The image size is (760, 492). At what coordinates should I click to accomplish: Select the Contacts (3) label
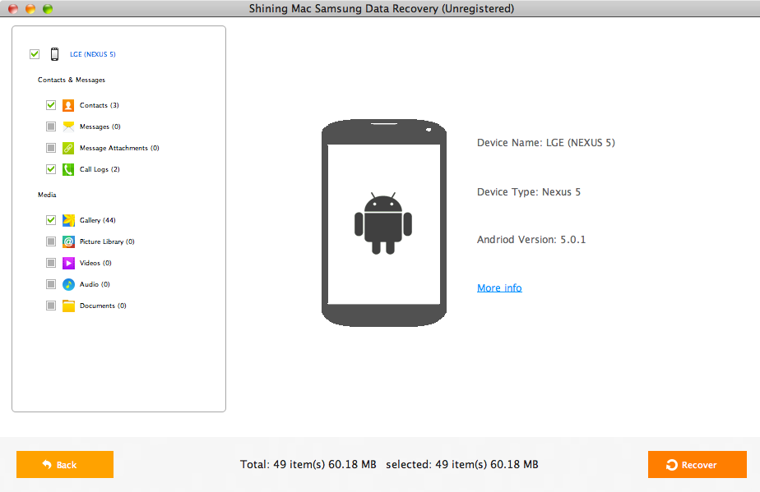(100, 105)
